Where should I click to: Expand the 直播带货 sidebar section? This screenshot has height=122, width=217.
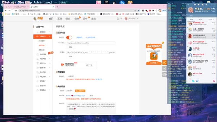click(50, 90)
